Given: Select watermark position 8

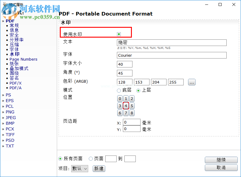Looking at the screenshot, I should click(131, 113).
